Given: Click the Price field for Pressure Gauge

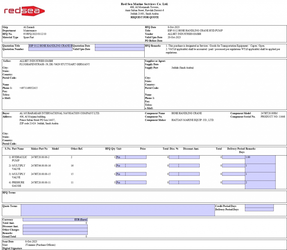Looking at the screenshot, I should (136, 182).
